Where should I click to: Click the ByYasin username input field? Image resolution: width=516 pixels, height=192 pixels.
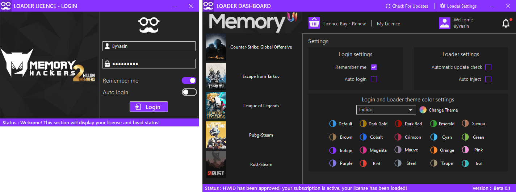pyautogui.click(x=149, y=46)
